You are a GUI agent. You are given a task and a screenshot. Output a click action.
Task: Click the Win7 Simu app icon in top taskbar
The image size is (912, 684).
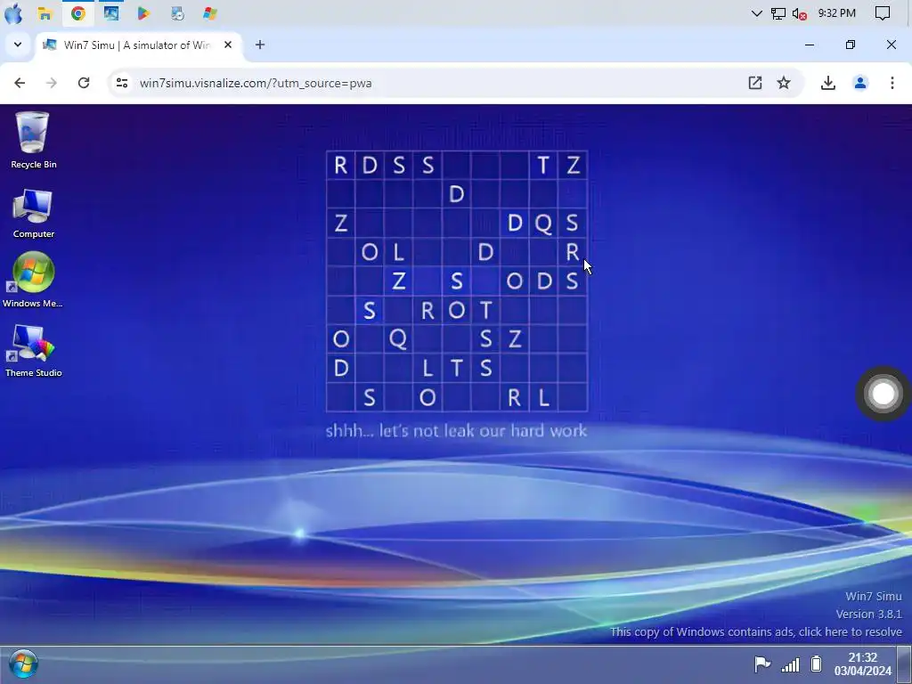coord(111,13)
